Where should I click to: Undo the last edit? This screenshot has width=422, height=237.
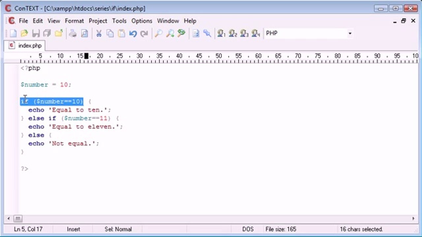click(133, 33)
